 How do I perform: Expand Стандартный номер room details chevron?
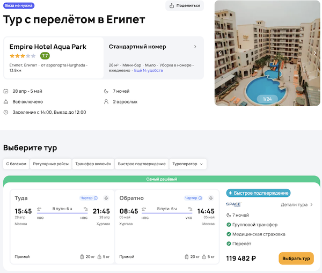195,47
